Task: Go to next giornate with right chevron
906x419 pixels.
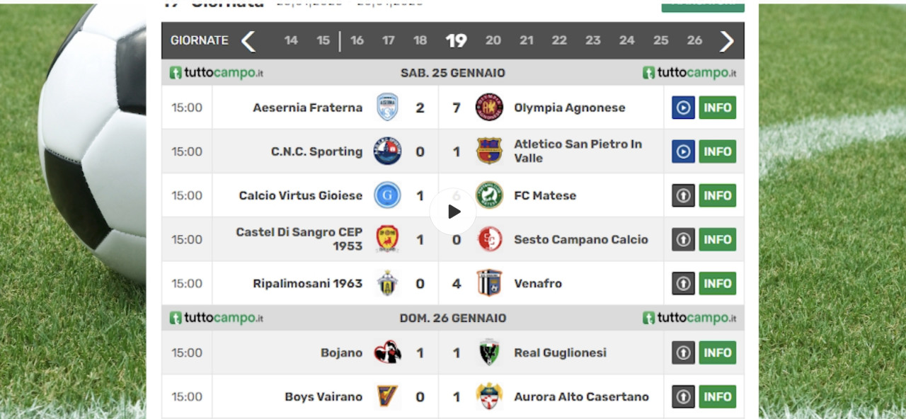Action: [727, 41]
